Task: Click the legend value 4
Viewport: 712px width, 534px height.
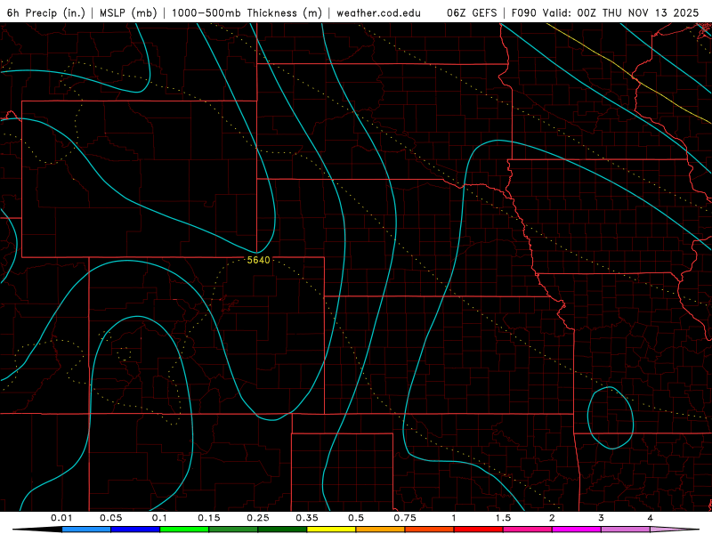Action: pyautogui.click(x=651, y=518)
